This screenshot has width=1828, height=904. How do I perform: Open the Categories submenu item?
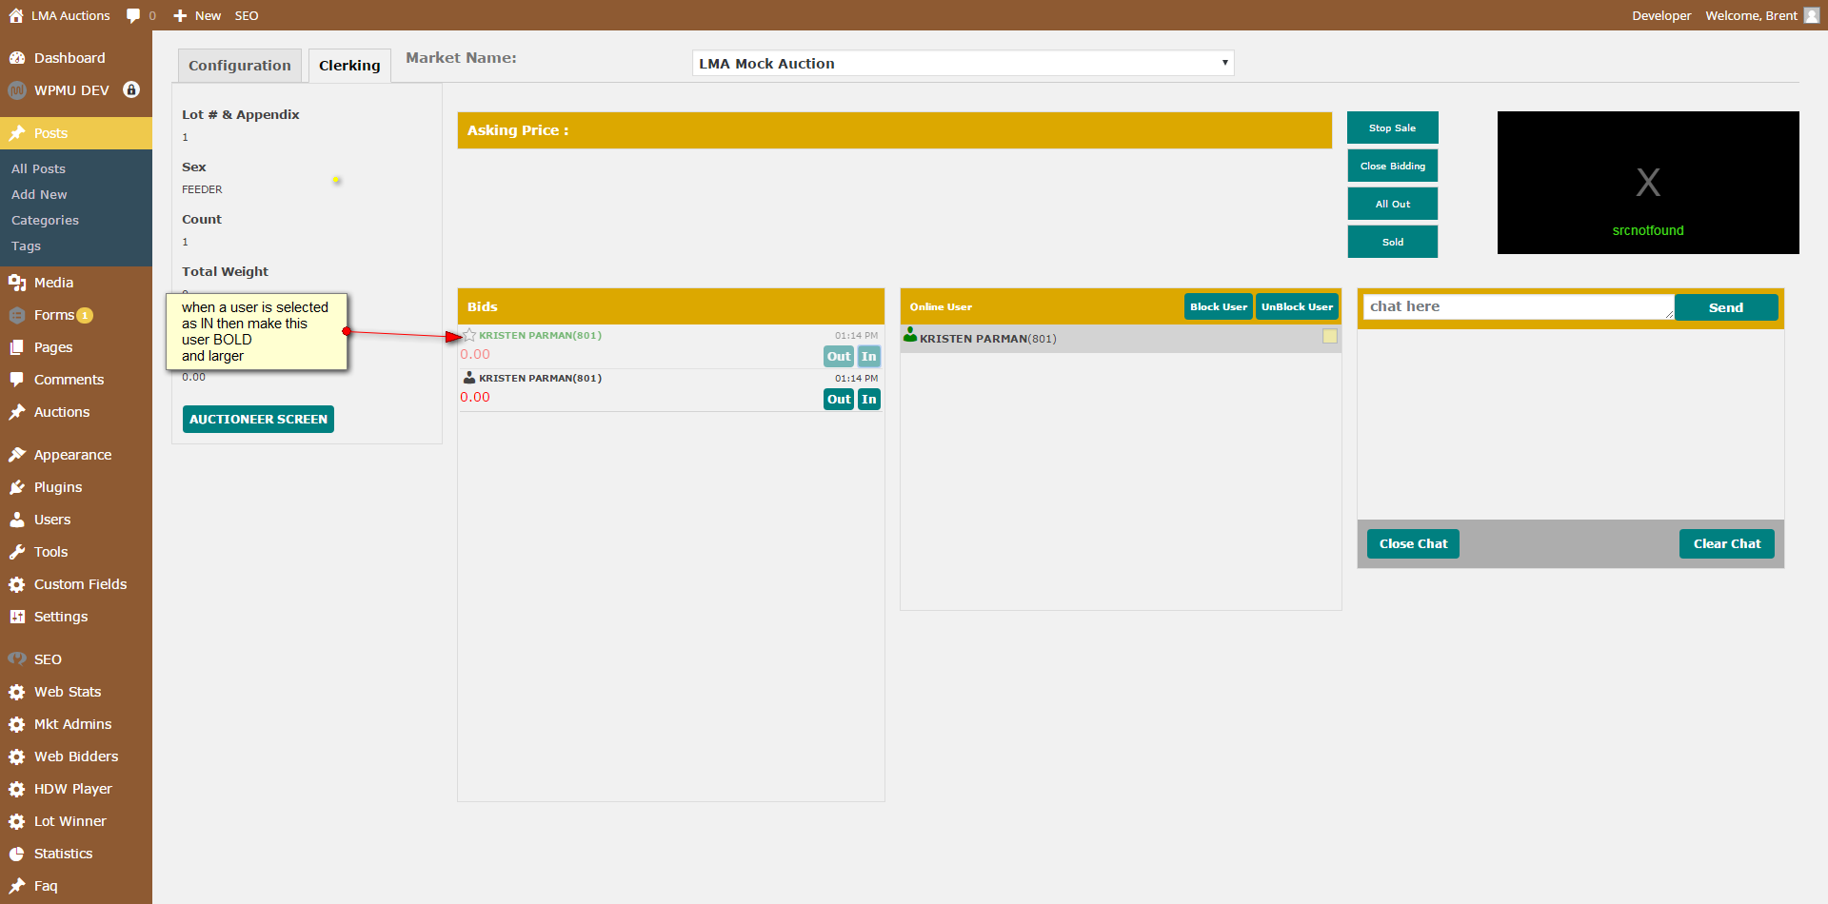(45, 220)
